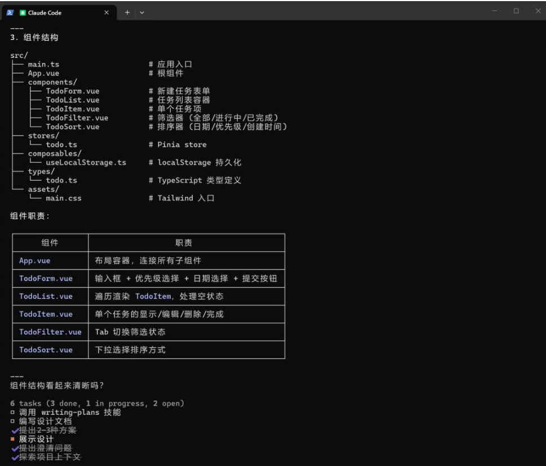Click the 筛选器 (全部/进行中/已完成) comment
Image resolution: width=546 pixels, height=466 pixels.
tap(214, 118)
